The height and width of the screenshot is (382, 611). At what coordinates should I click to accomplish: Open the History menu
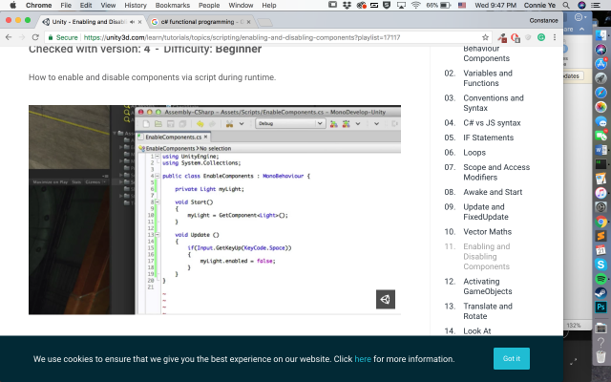tap(136, 5)
